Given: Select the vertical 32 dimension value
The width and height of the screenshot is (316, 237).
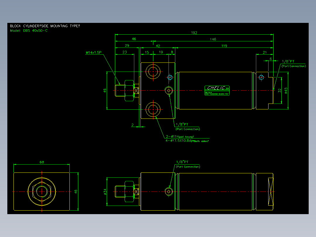Looking at the screenshot, I should [x=280, y=91].
